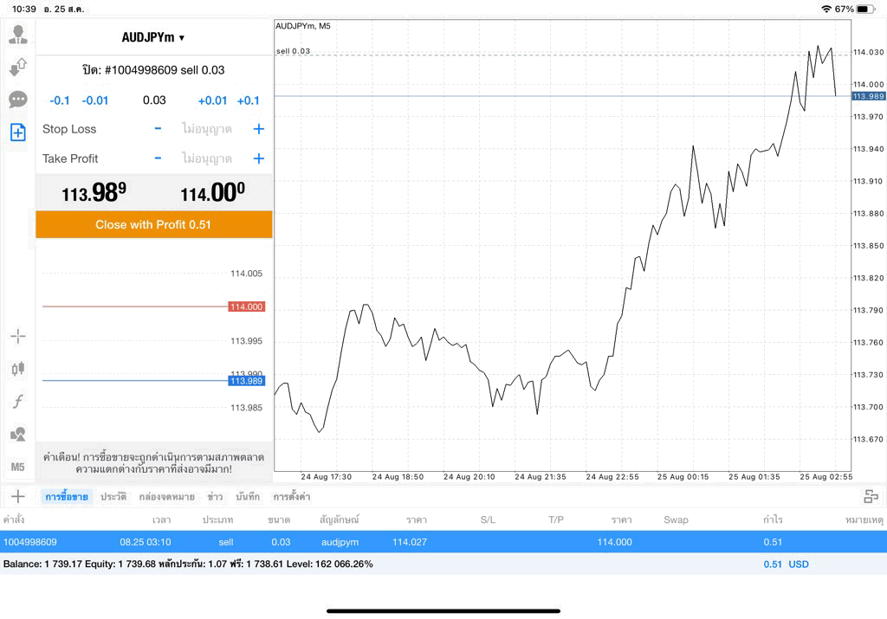Select the new order document icon
The height and width of the screenshot is (619, 887).
(18, 132)
